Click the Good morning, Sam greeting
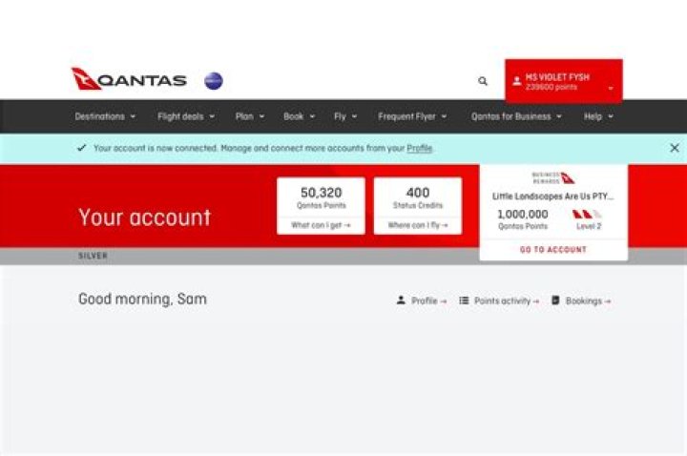The width and height of the screenshot is (687, 456). 142,300
